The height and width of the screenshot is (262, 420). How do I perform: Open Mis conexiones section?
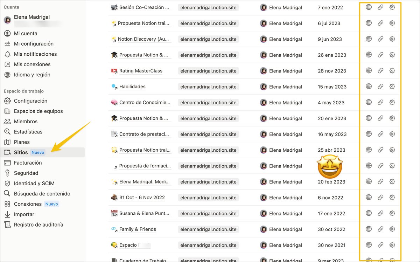tap(32, 64)
